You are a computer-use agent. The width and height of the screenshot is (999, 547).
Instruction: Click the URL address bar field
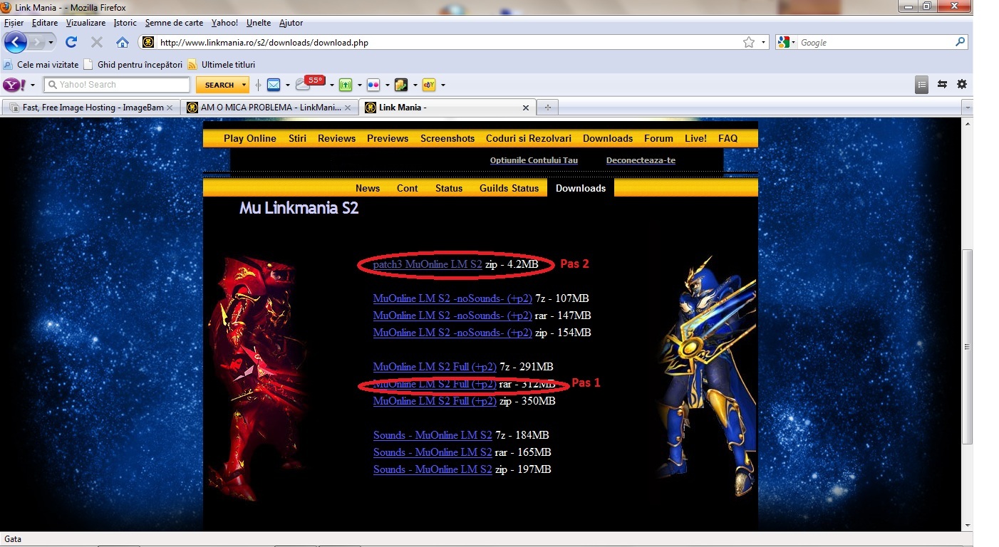coord(449,43)
